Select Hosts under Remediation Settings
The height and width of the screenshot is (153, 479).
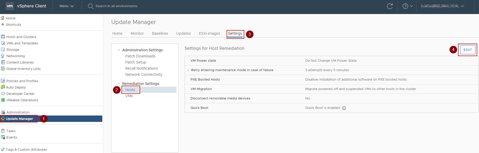point(130,90)
